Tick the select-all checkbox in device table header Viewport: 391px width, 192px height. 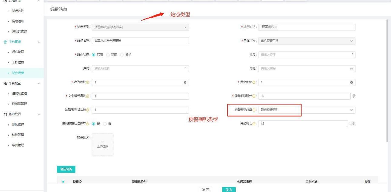coord(63,181)
